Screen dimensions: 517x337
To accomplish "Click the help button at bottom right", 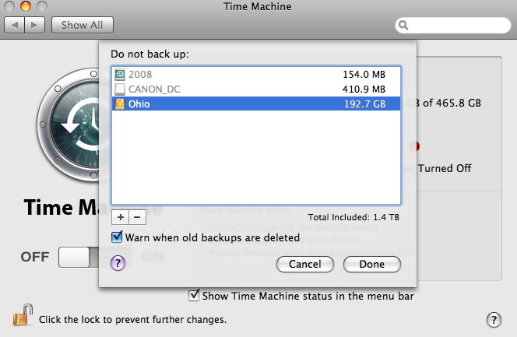I will (493, 320).
